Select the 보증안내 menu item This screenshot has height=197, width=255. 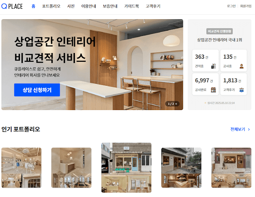(x=110, y=6)
